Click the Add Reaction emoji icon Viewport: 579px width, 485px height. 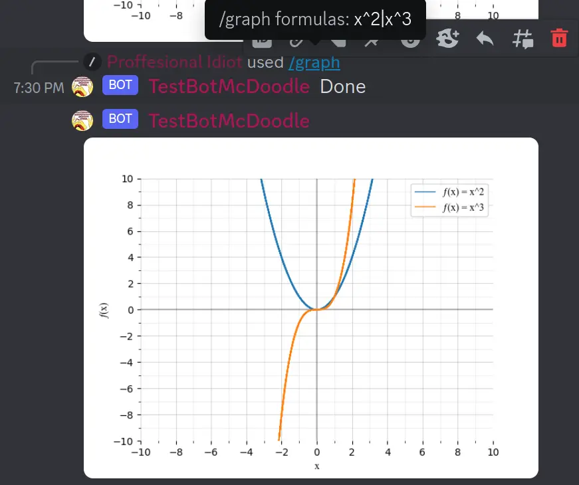pos(447,39)
